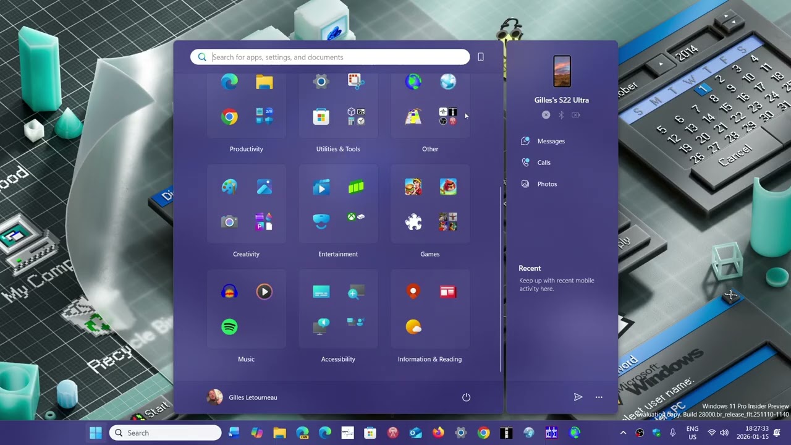Image resolution: width=791 pixels, height=445 pixels.
Task: Expand the Utilities & Tools folder's app cluster
Action: [x=356, y=117]
